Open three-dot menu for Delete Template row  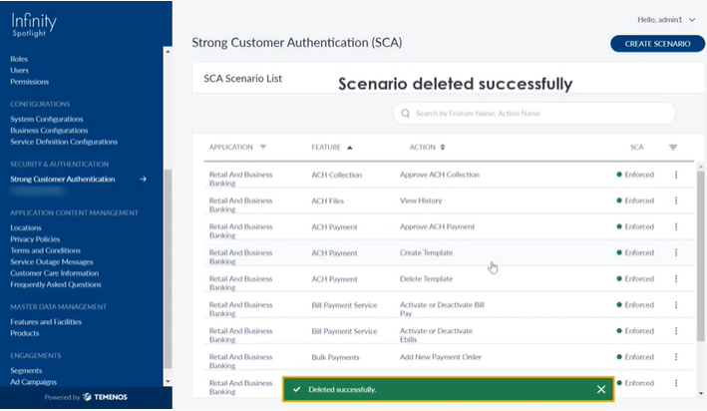click(x=675, y=279)
